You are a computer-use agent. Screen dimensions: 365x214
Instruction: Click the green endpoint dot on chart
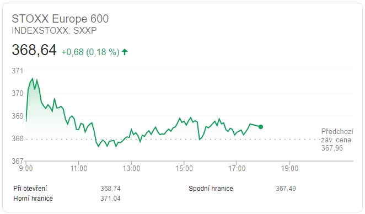(x=261, y=127)
